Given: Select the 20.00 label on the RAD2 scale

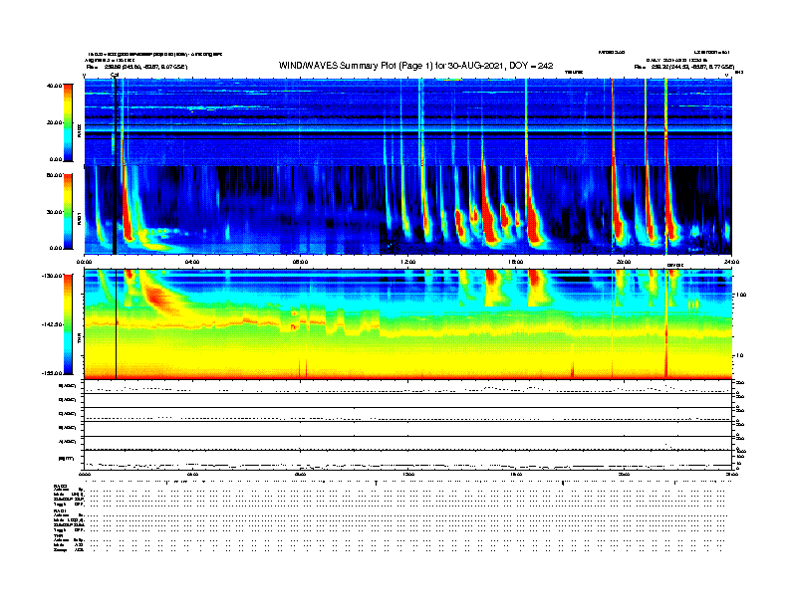Looking at the screenshot, I should (55, 122).
